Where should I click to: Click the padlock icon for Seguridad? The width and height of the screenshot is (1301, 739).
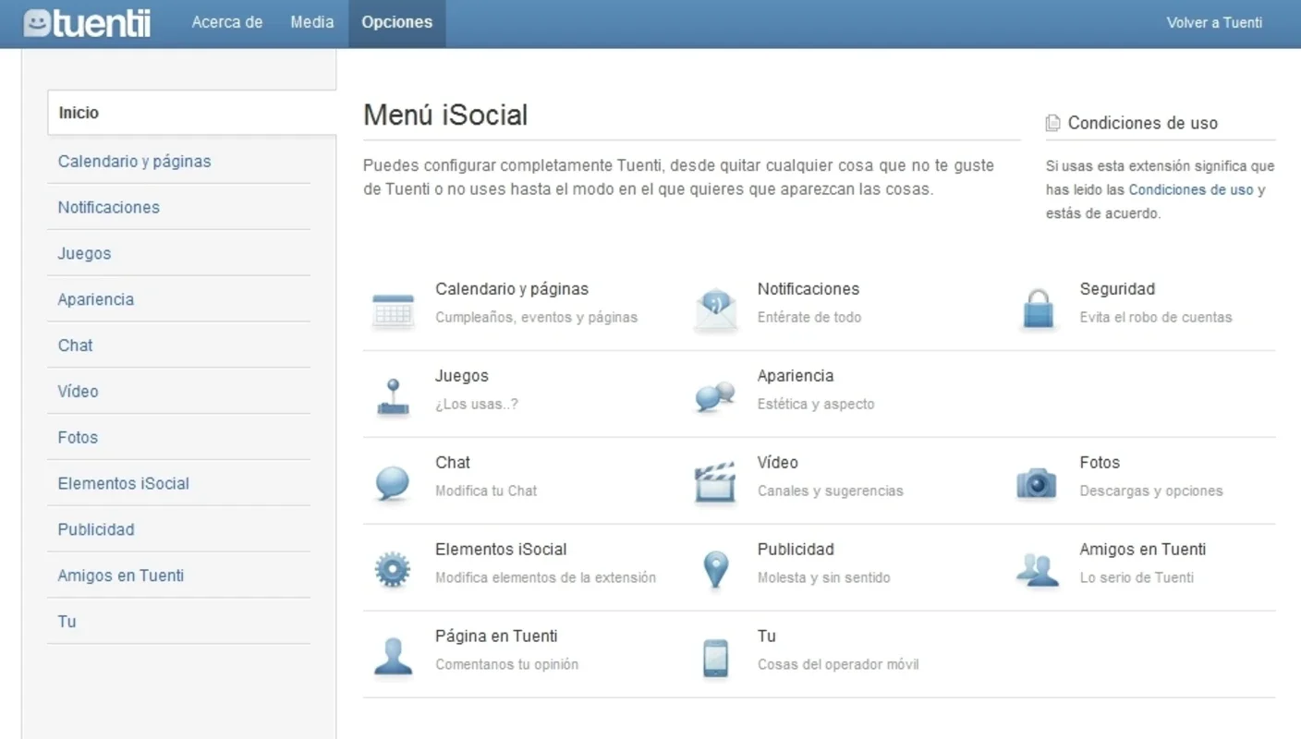click(1038, 309)
